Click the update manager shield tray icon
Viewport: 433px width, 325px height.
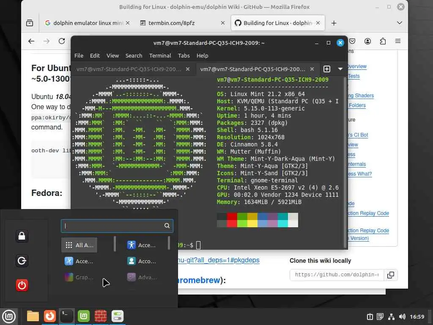click(x=370, y=317)
